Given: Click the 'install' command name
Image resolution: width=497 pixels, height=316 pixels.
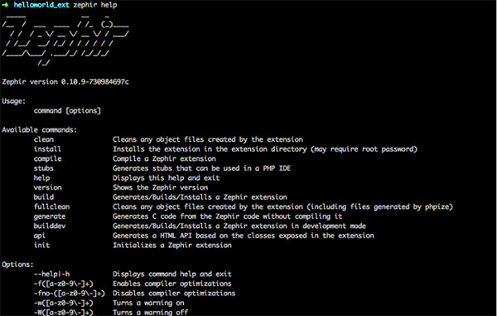Looking at the screenshot, I should 47,149.
